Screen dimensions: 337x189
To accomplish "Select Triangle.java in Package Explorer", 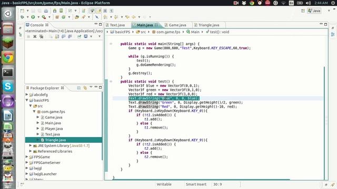I will 64,140.
